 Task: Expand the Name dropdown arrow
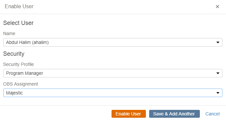(218, 42)
